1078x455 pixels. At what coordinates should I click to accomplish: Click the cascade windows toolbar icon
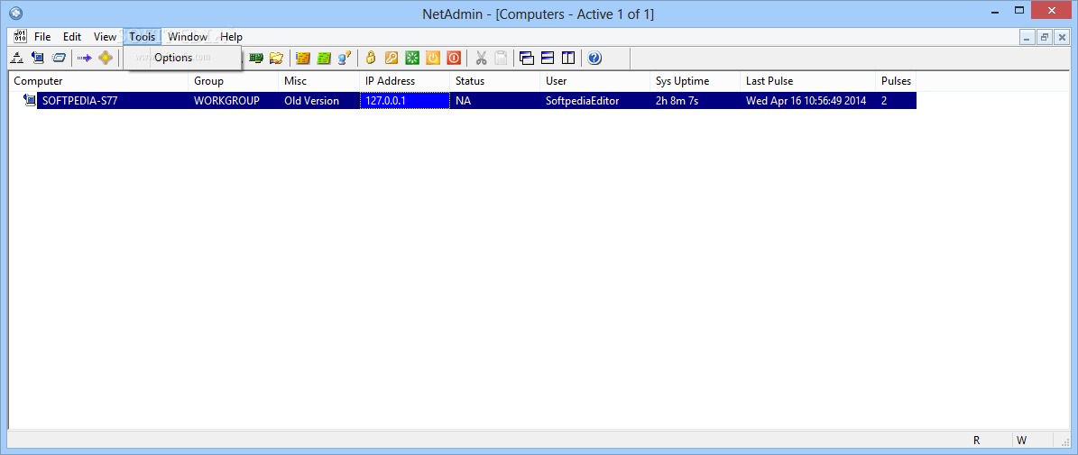pyautogui.click(x=528, y=59)
